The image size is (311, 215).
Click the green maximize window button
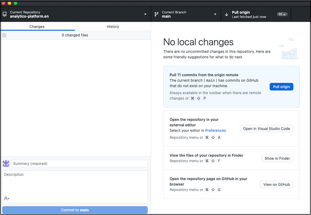[15, 3]
